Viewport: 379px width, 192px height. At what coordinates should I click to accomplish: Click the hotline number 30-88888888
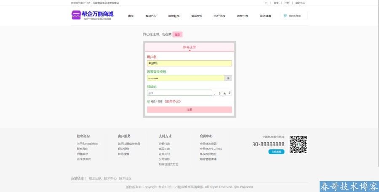pyautogui.click(x=268, y=144)
